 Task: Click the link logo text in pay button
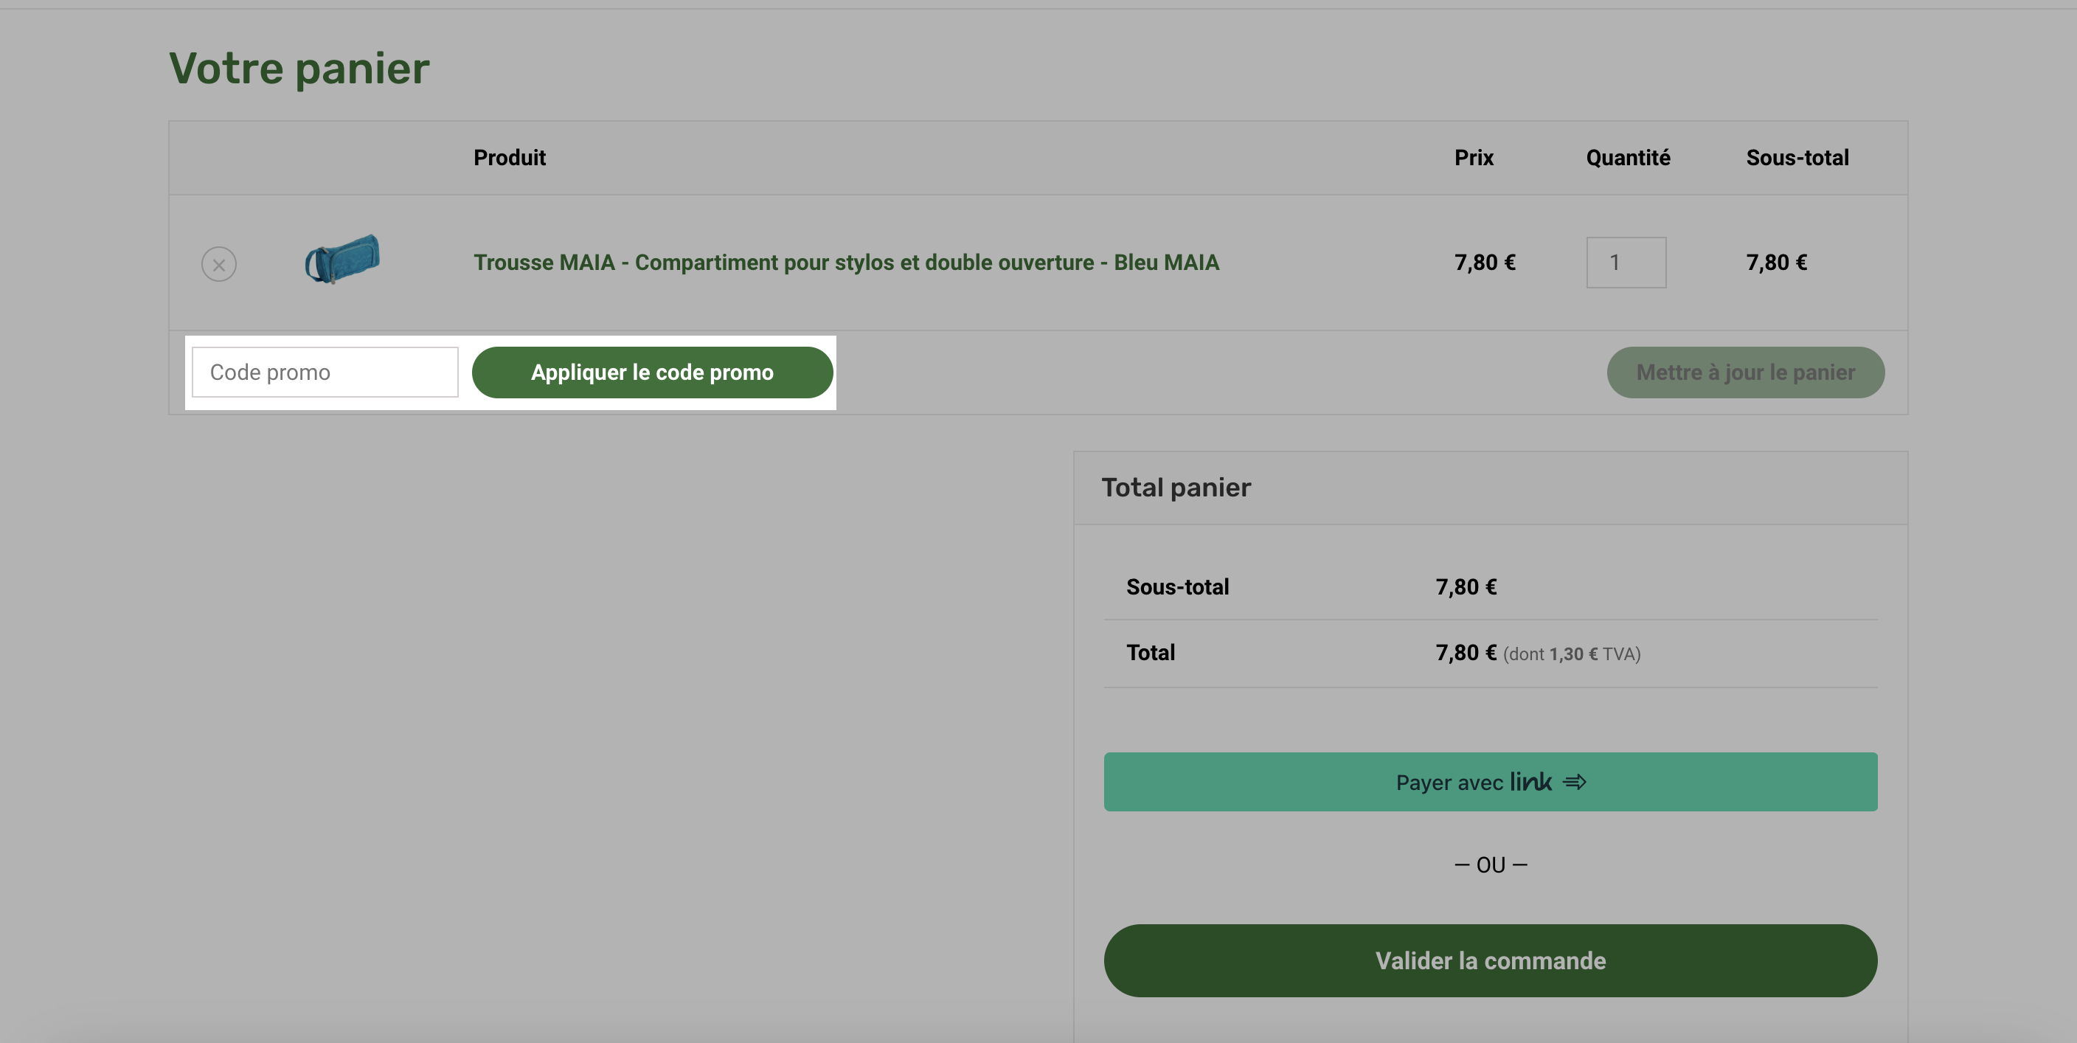[1530, 781]
